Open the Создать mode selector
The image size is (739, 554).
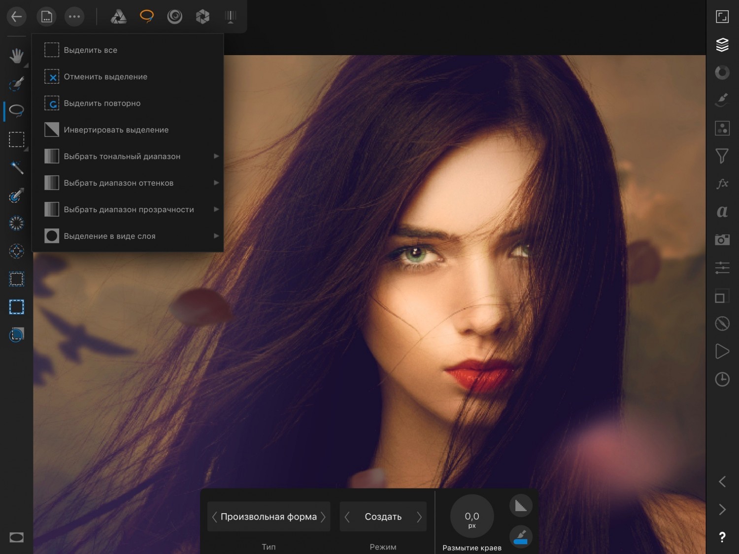[x=383, y=517]
